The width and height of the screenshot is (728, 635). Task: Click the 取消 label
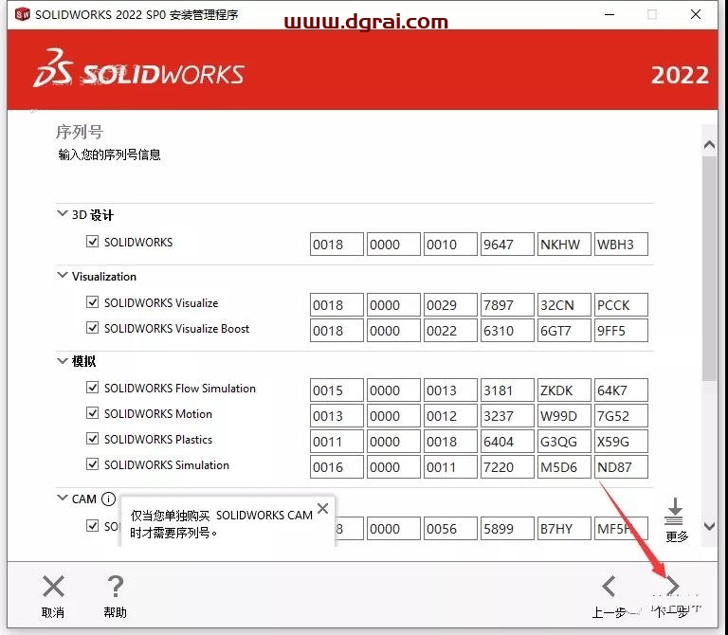point(53,612)
